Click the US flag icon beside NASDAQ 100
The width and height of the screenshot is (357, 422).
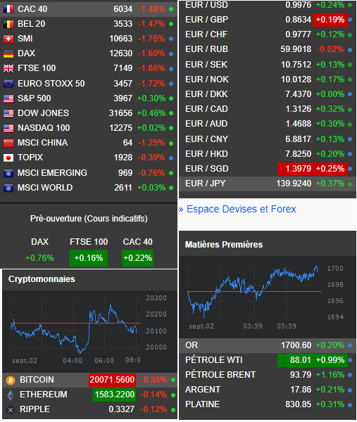pyautogui.click(x=8, y=128)
